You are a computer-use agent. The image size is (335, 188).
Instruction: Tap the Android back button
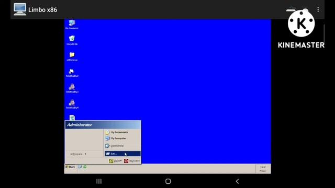click(x=237, y=181)
